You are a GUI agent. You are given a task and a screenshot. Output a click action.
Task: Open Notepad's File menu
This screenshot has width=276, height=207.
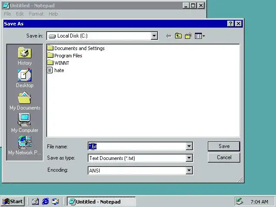pyautogui.click(x=7, y=14)
